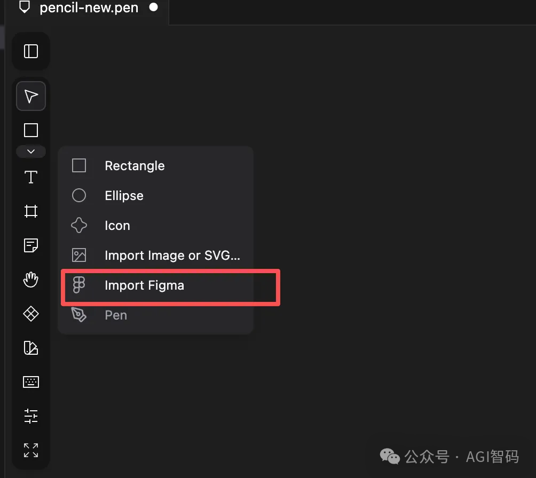The height and width of the screenshot is (478, 536).
Task: Choose Icon from the shapes menu
Action: pos(117,225)
